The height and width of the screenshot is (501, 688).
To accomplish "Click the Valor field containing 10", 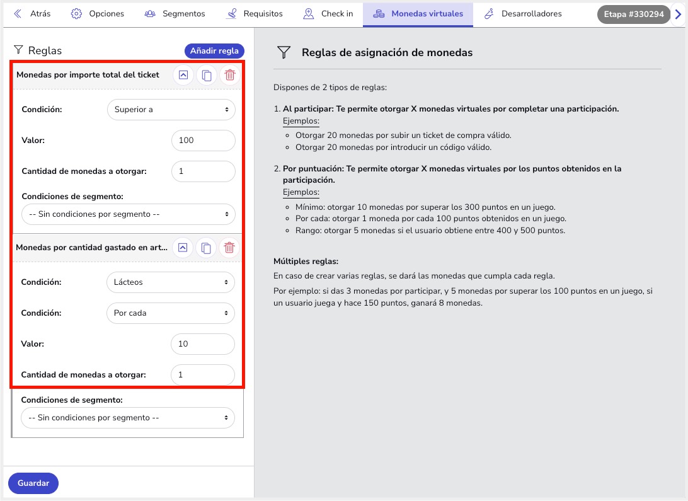I will click(x=202, y=344).
